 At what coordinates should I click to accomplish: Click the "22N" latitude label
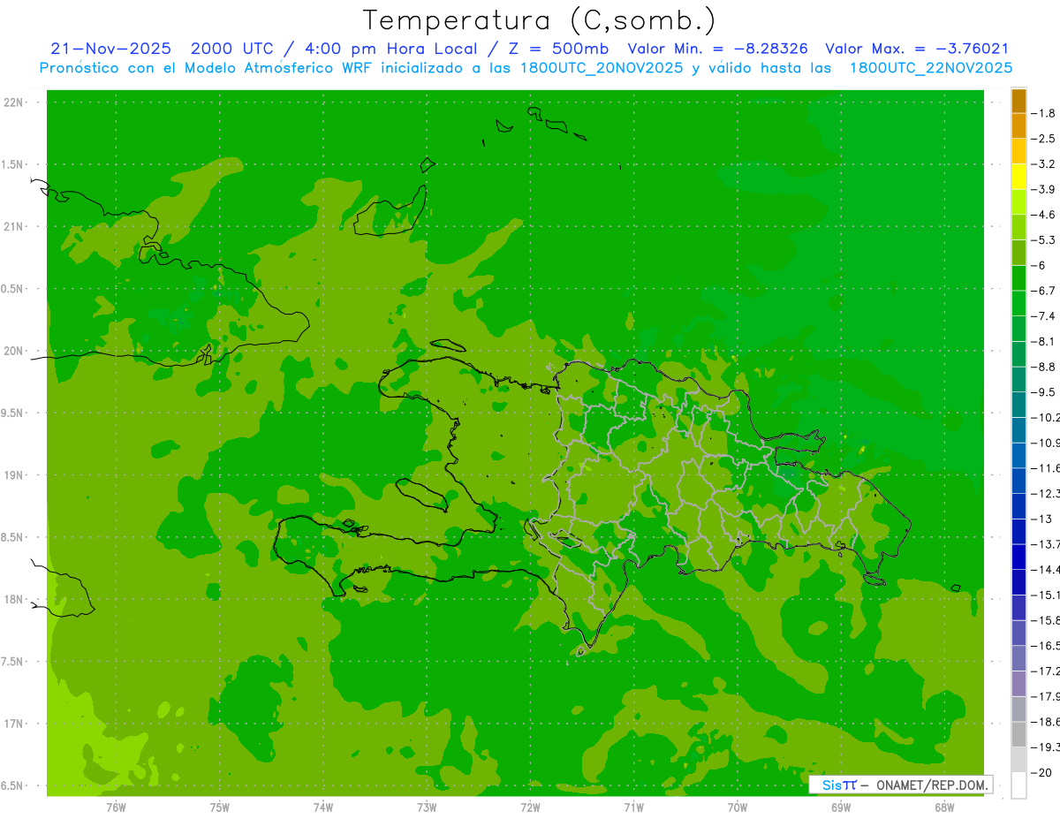12,102
